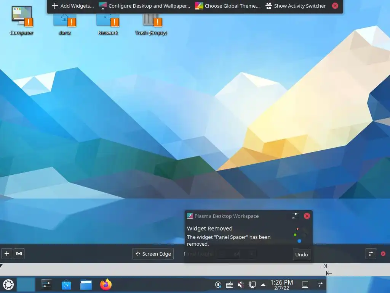Close the desktop edit mode toolbar

click(335, 6)
